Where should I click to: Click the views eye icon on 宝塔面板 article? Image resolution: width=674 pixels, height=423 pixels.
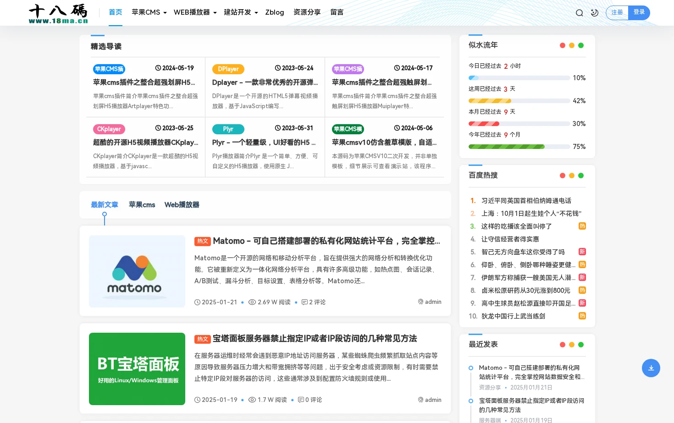click(252, 400)
